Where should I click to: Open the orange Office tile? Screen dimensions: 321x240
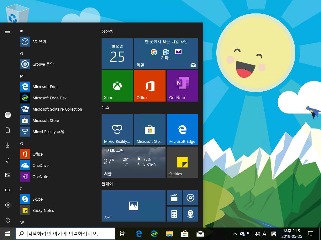tap(150, 86)
